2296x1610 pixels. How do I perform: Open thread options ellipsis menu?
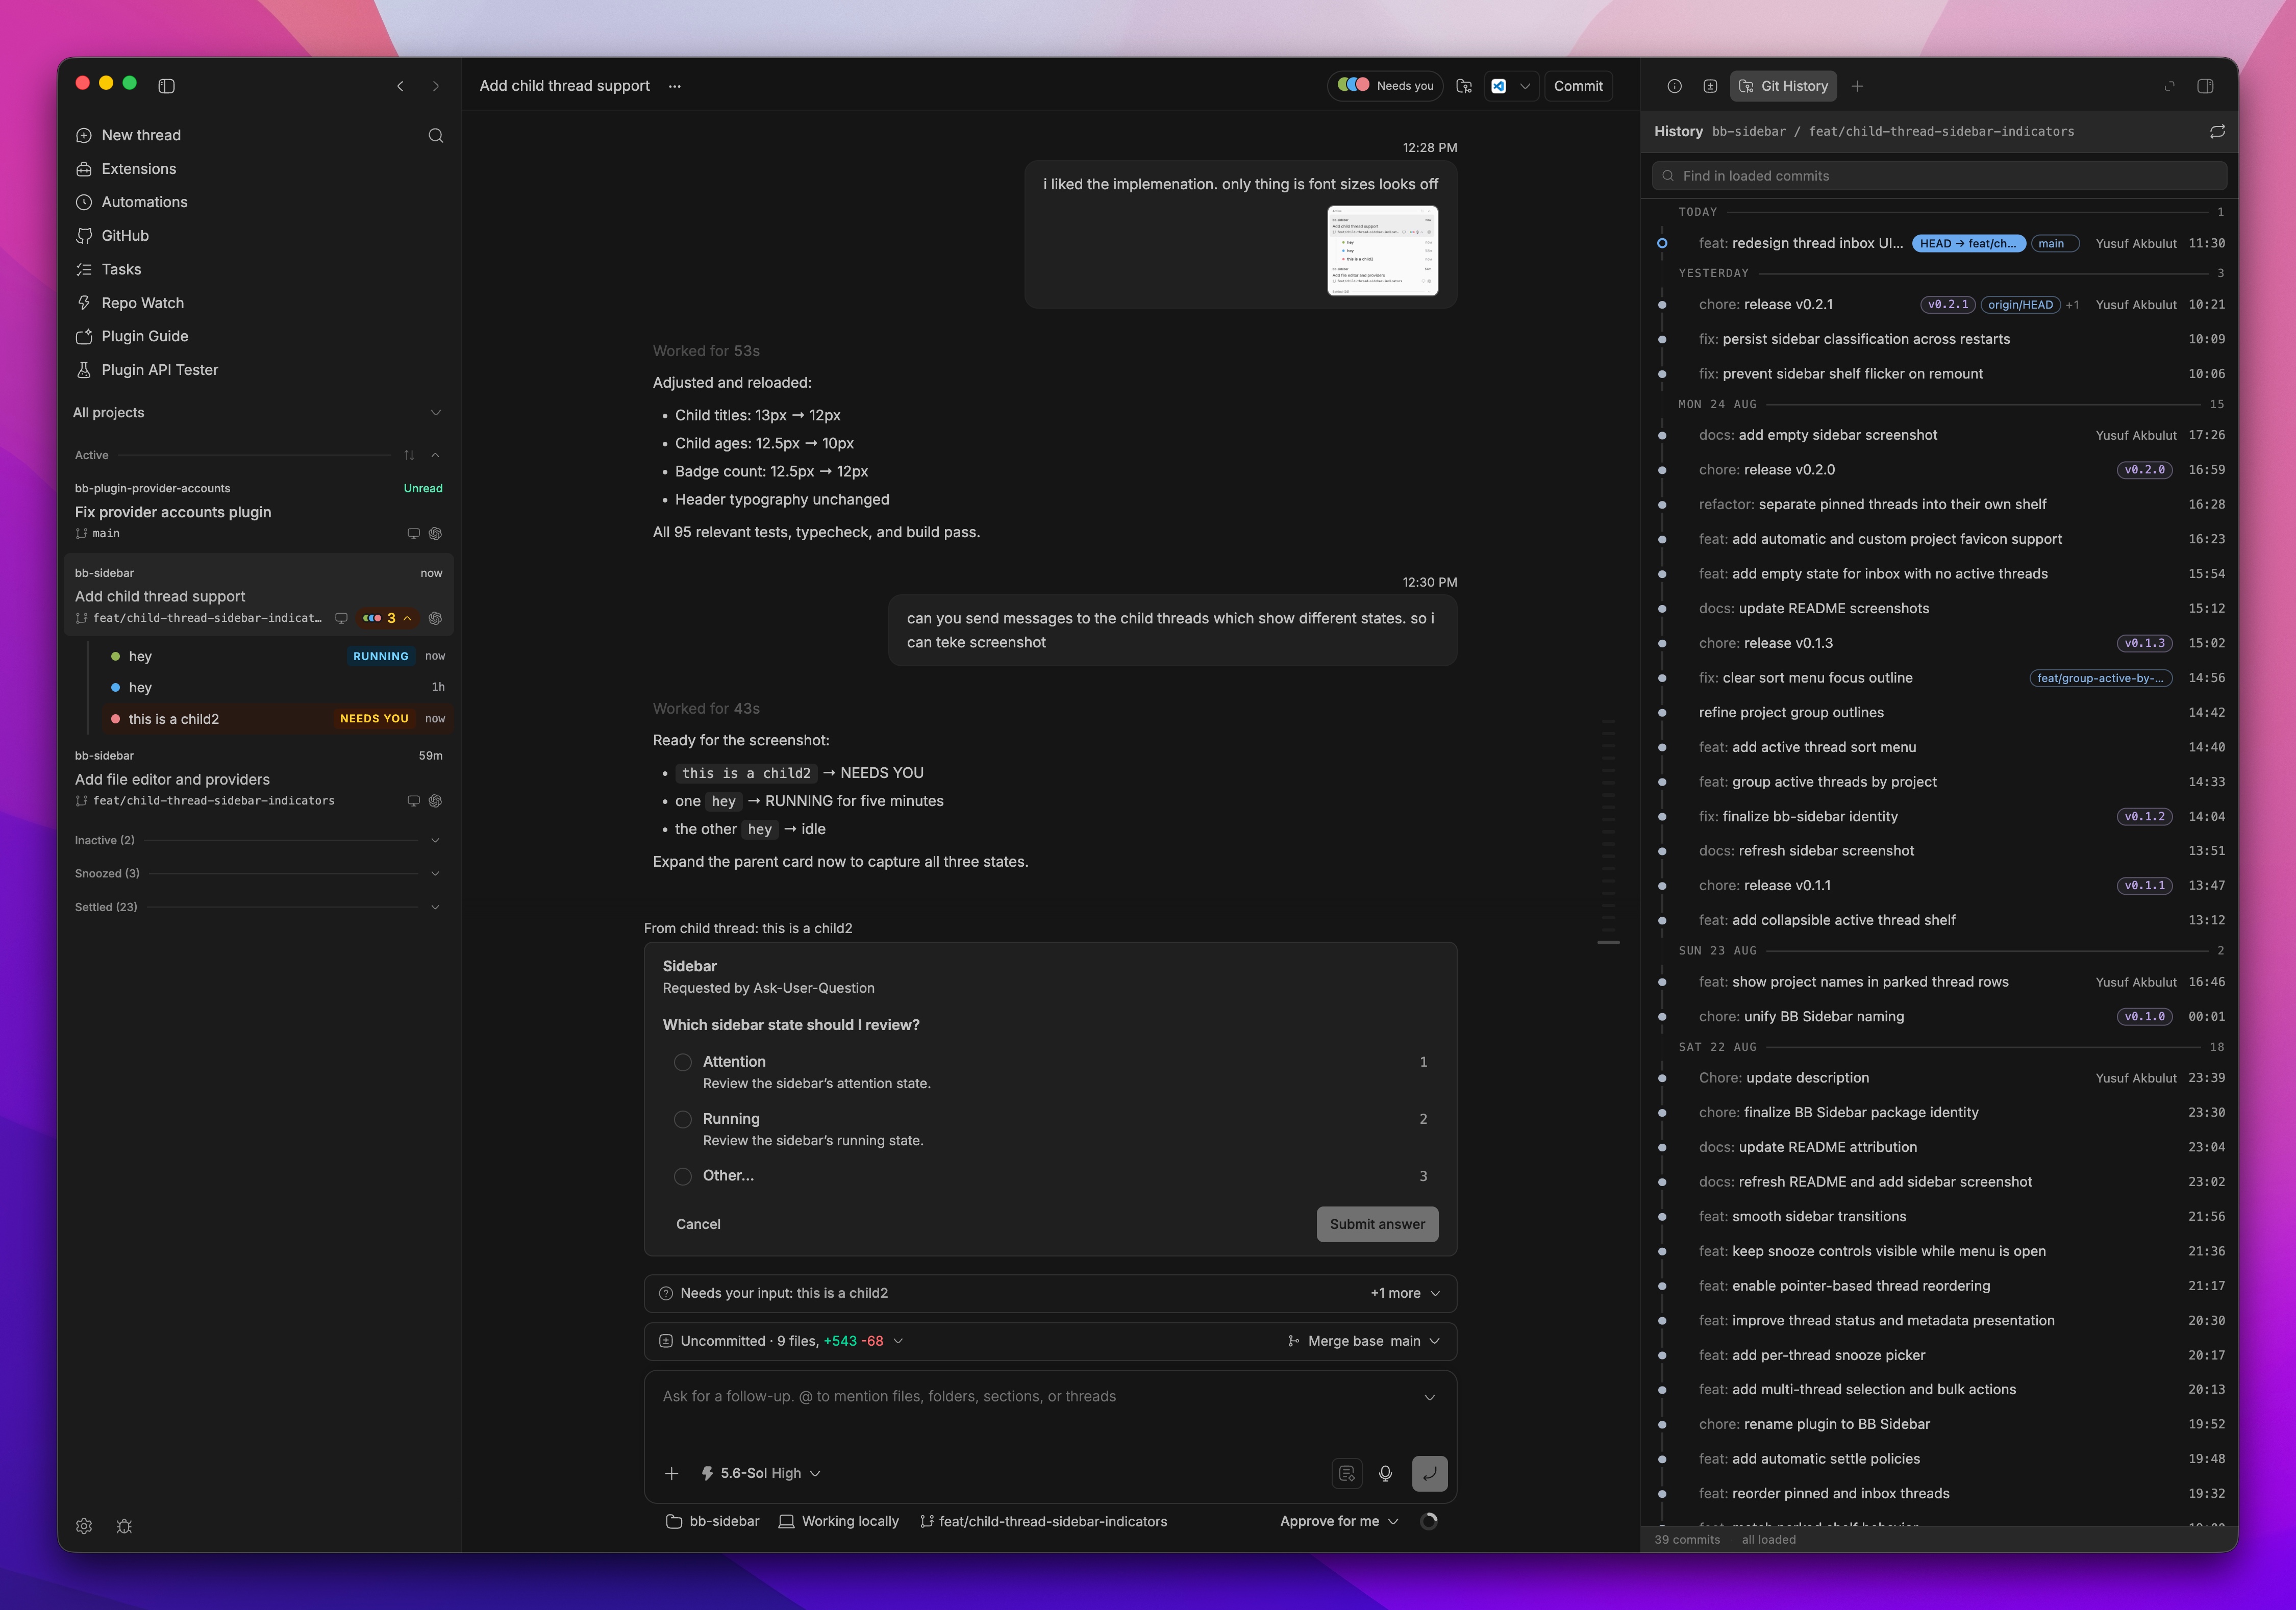(675, 86)
